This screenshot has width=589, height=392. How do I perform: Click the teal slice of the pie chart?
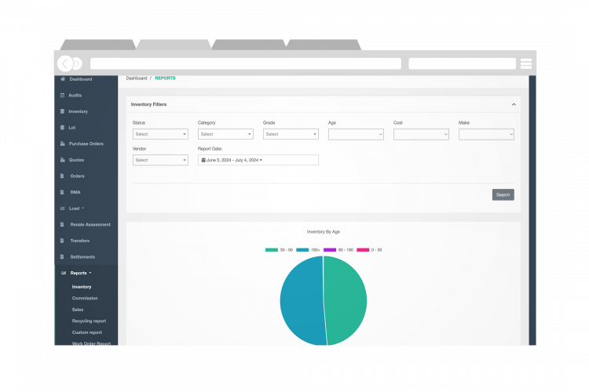pos(347,300)
